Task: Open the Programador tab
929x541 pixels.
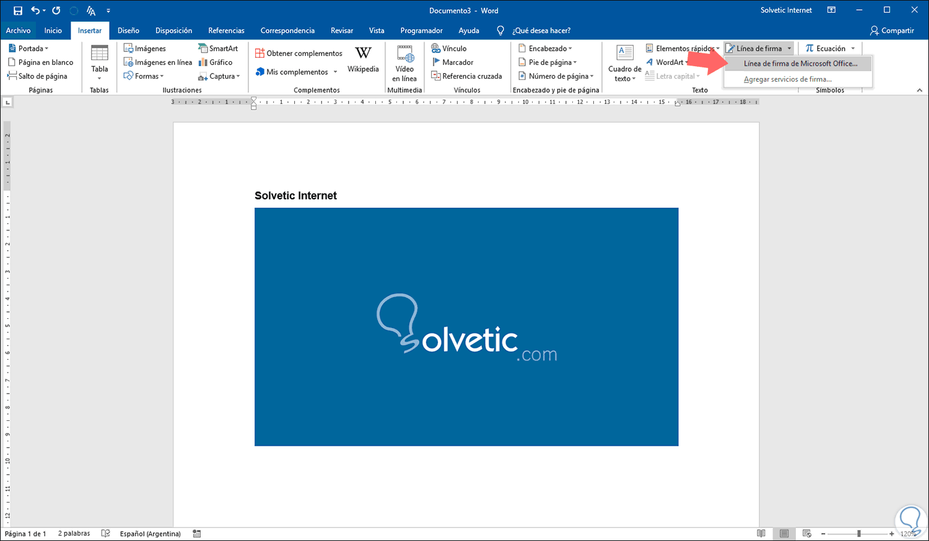Action: (421, 30)
